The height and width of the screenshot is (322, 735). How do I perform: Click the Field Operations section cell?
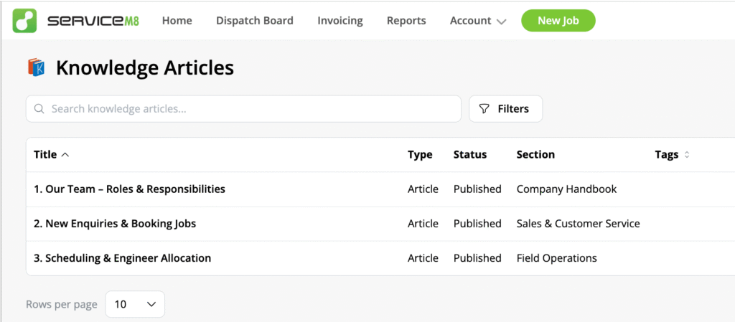(556, 258)
